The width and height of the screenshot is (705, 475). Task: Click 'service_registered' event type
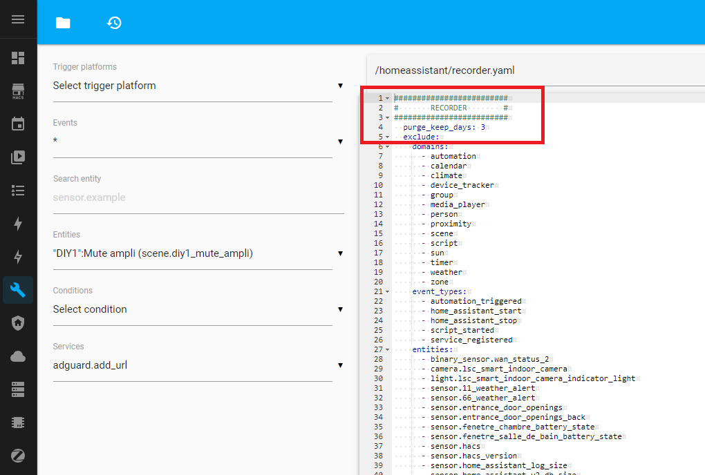[x=471, y=340]
